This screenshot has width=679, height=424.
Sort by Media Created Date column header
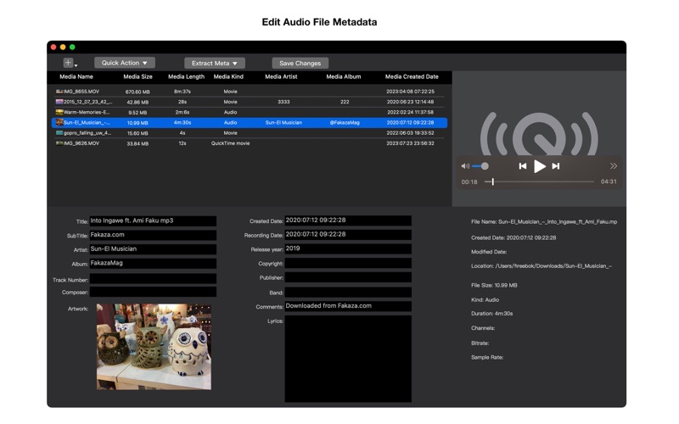click(x=412, y=76)
